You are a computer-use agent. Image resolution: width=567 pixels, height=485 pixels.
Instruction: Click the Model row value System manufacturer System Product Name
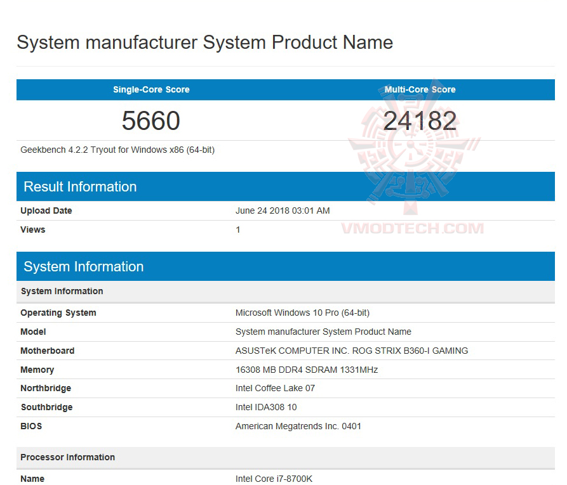[x=323, y=332]
